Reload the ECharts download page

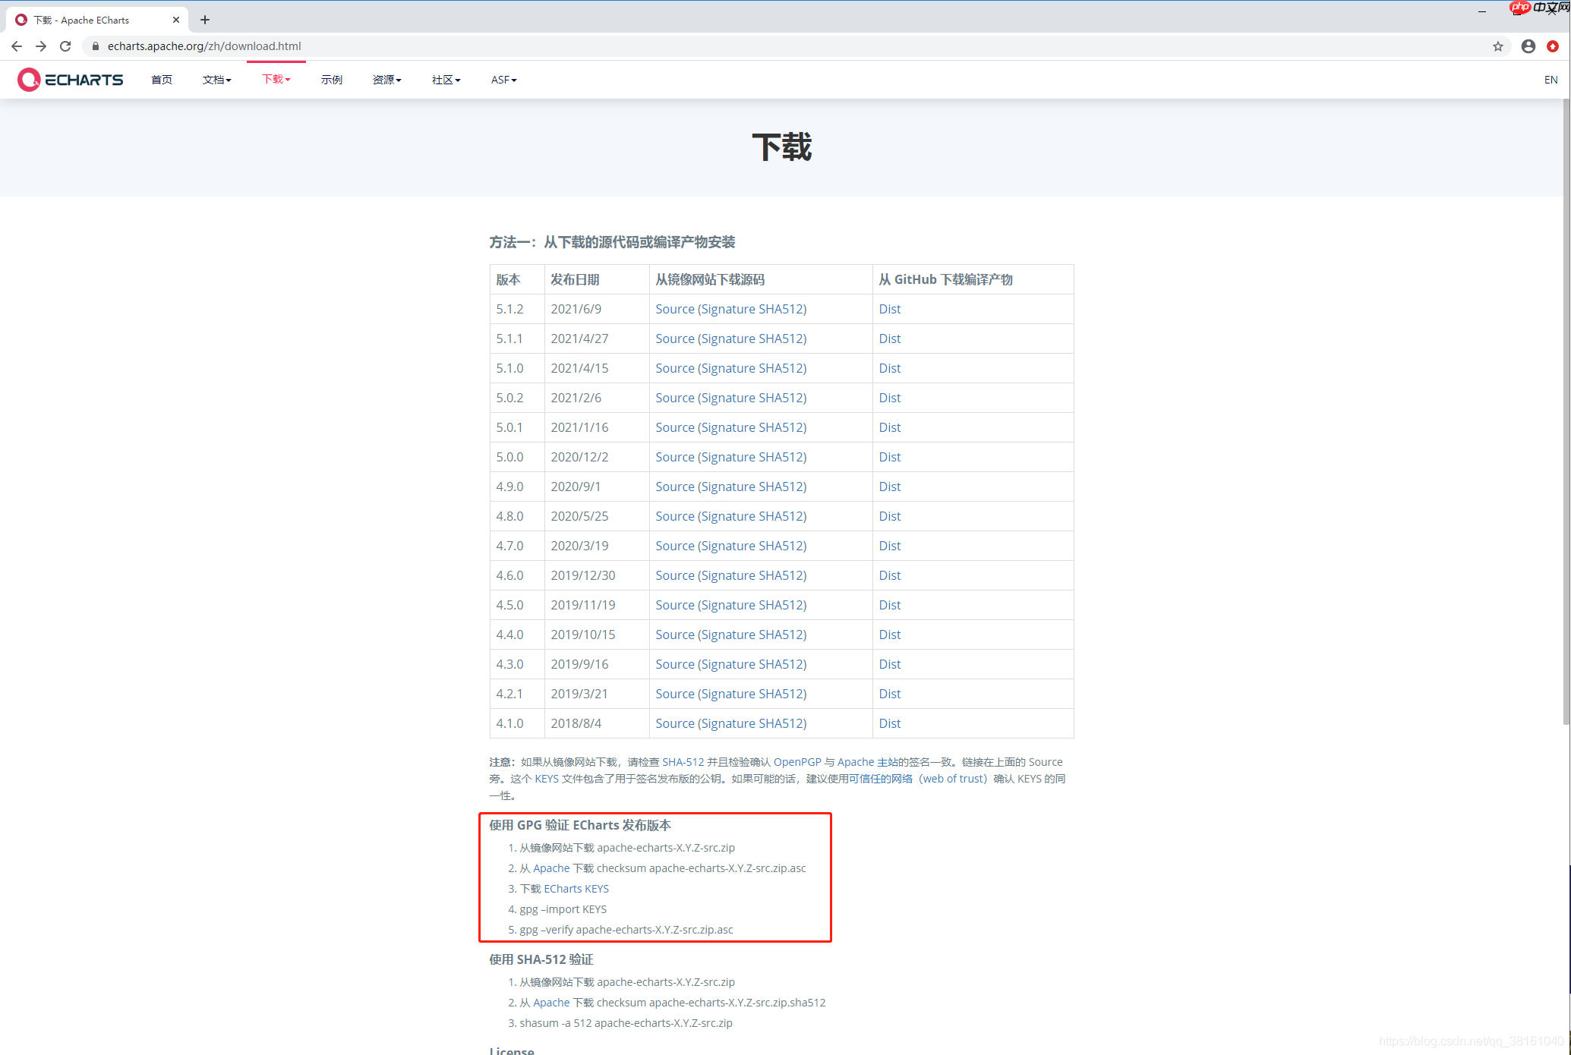click(x=65, y=46)
